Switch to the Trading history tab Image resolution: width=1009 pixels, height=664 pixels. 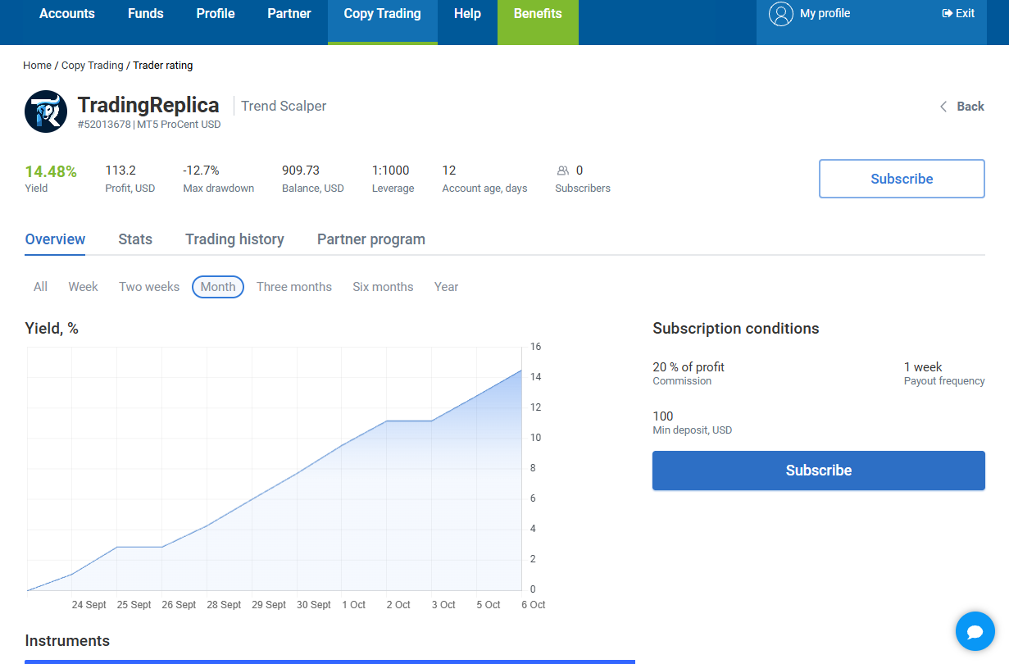(x=234, y=239)
